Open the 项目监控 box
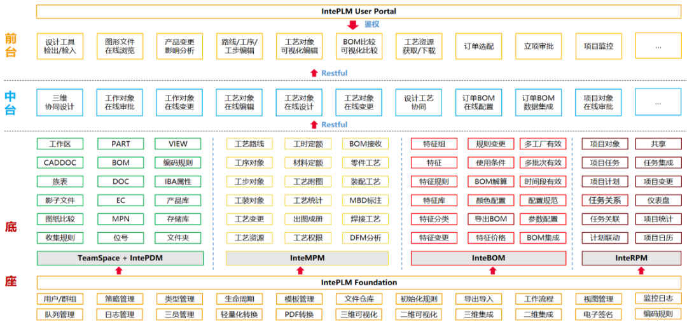687x322 pixels. [598, 46]
